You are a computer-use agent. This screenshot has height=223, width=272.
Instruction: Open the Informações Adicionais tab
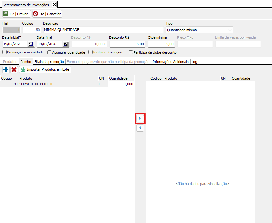pyautogui.click(x=170, y=62)
